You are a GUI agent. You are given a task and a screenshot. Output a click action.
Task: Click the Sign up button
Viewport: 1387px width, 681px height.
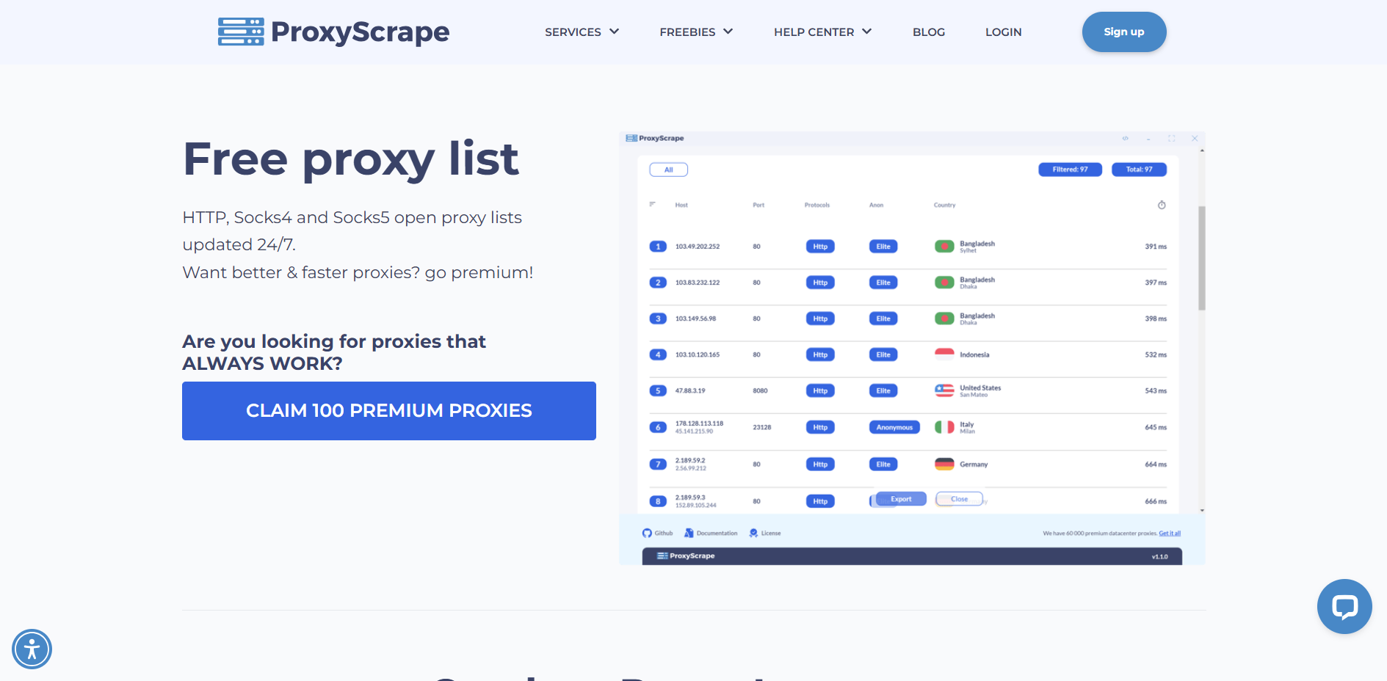point(1124,32)
